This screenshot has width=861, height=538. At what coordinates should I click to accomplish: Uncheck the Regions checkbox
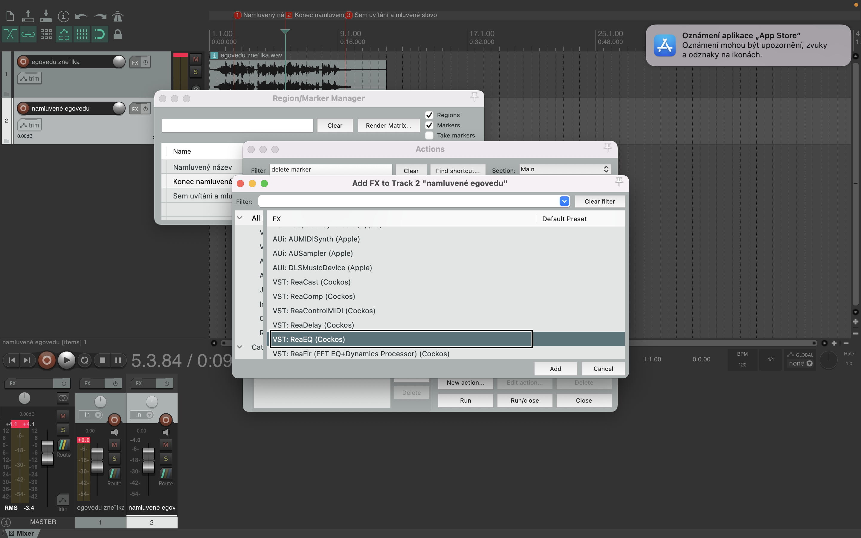[429, 115]
